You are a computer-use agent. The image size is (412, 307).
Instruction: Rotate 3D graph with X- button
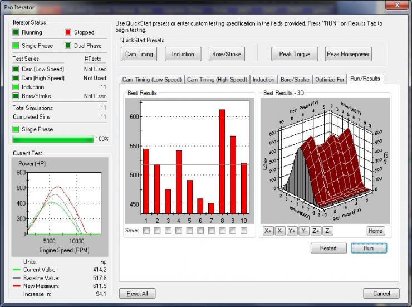pos(280,231)
